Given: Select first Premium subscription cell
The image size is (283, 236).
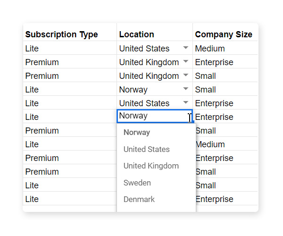Looking at the screenshot, I should (42, 62).
